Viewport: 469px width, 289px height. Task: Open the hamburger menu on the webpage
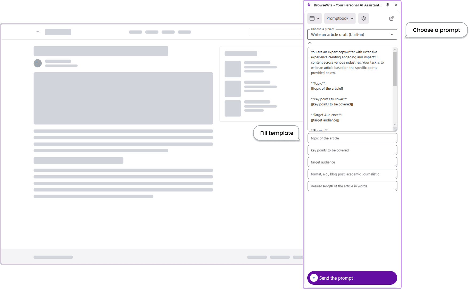click(38, 32)
